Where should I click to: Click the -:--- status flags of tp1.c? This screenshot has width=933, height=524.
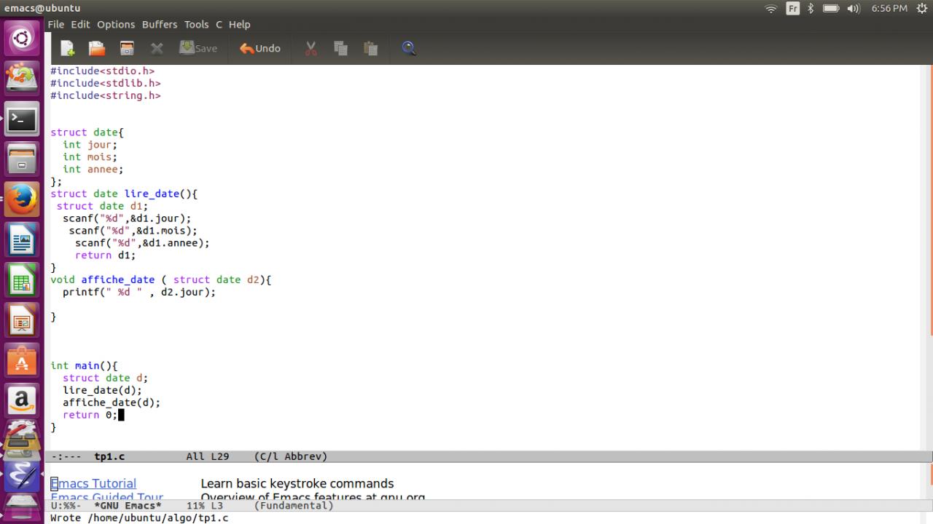[x=66, y=456]
